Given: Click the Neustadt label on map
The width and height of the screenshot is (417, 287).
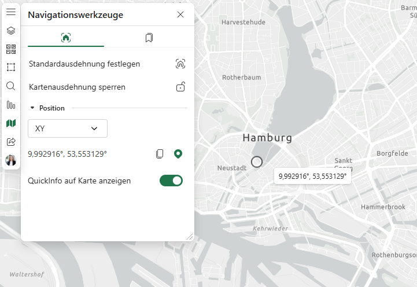Looking at the screenshot, I should (x=232, y=168).
